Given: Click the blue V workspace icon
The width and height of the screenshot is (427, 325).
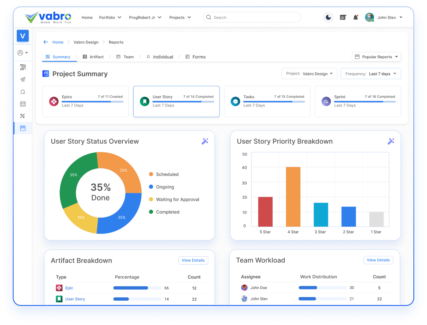Looking at the screenshot, I should pos(23,36).
